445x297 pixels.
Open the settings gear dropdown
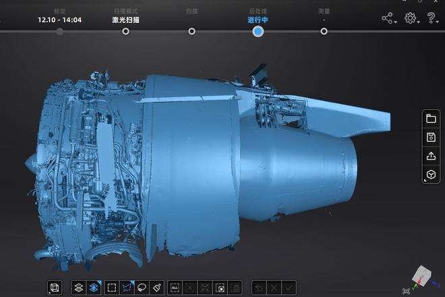[410, 18]
